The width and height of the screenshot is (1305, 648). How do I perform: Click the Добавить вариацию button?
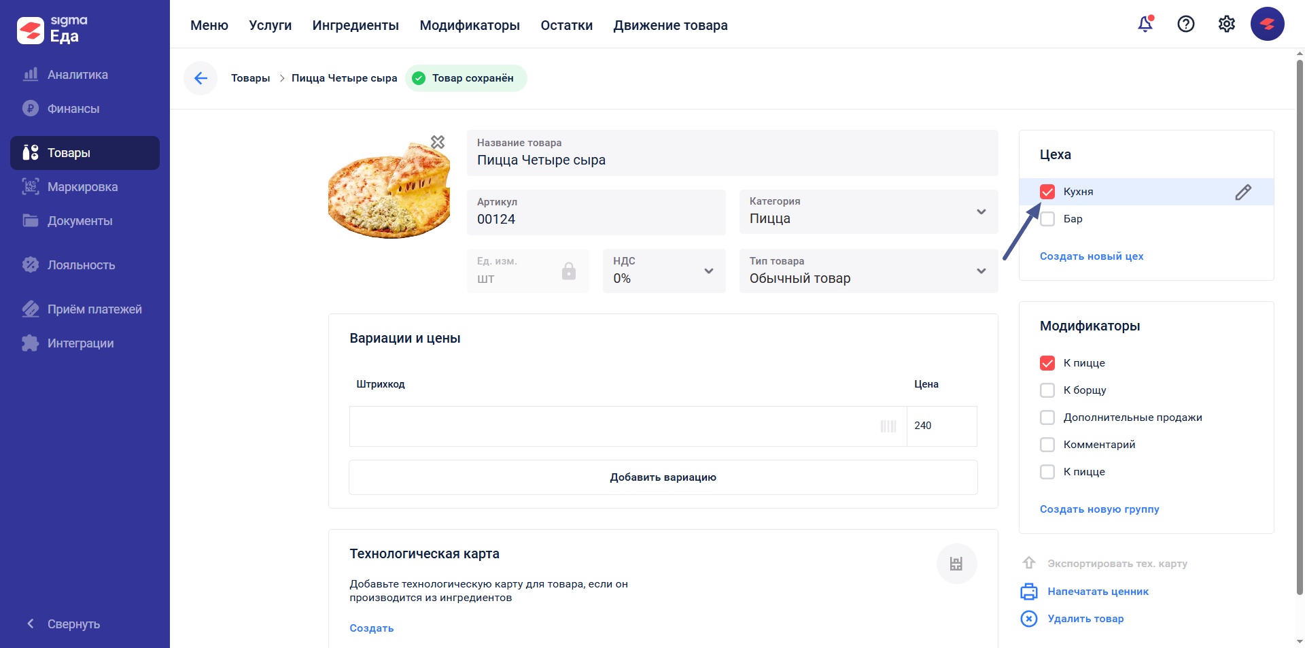coord(663,477)
